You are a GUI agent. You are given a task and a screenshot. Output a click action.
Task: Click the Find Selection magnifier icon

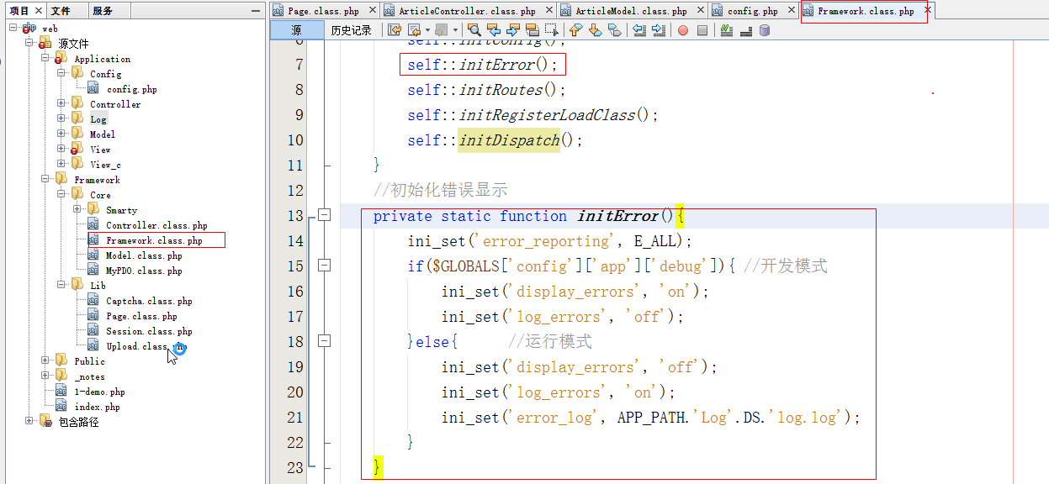tap(474, 30)
